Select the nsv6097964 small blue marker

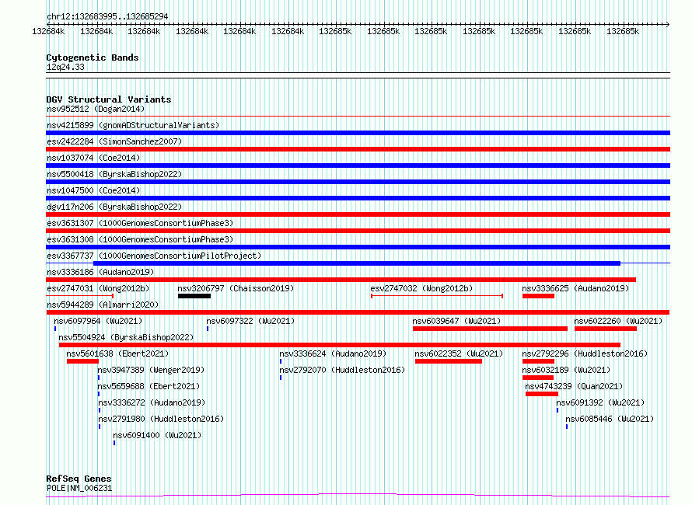[55, 329]
